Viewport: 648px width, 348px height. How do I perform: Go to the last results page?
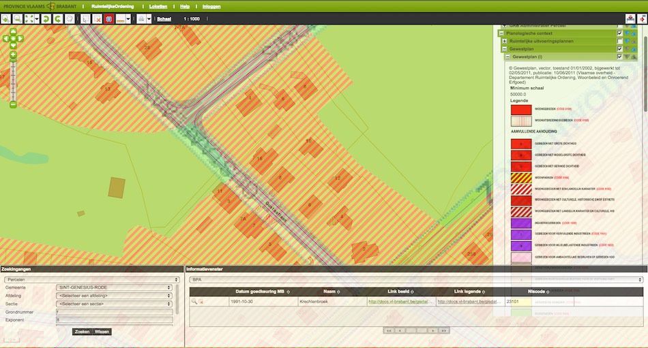coord(444,331)
